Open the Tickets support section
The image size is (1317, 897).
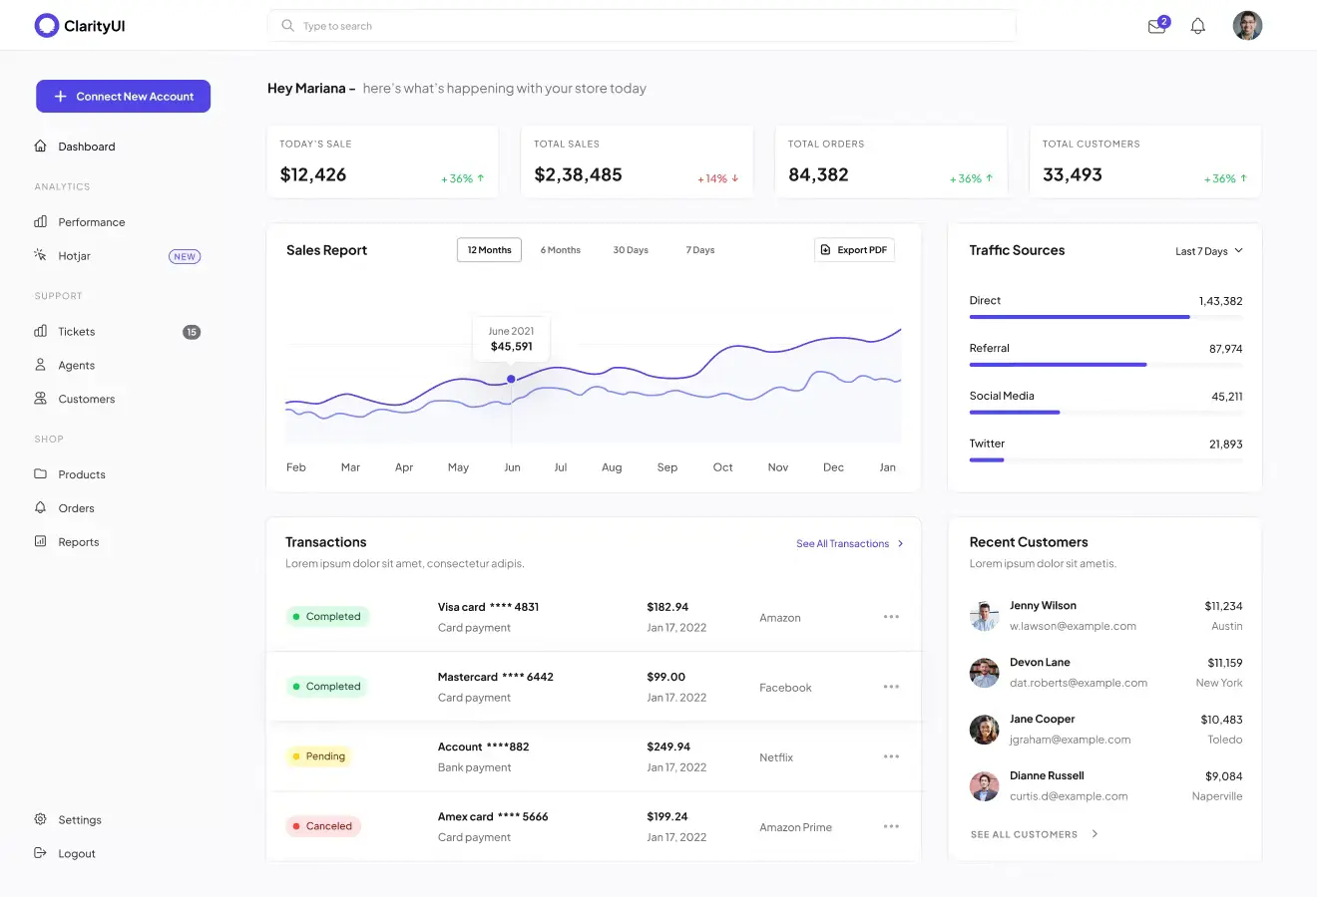pyautogui.click(x=76, y=331)
